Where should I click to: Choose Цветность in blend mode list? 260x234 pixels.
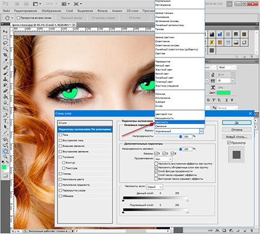[x=180, y=122]
